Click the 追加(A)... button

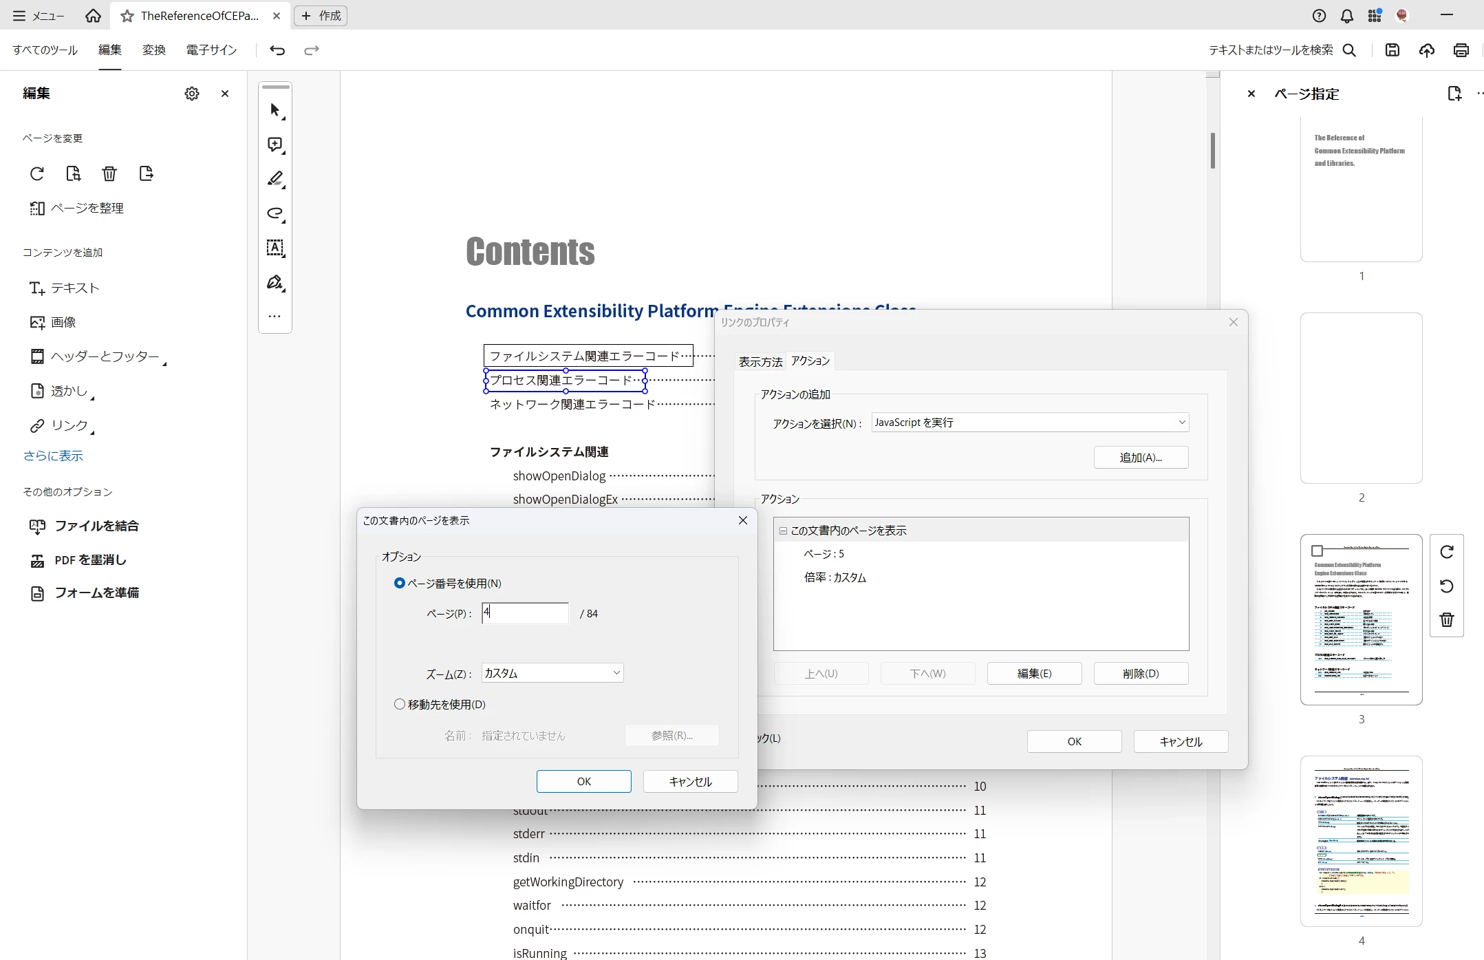tap(1141, 458)
